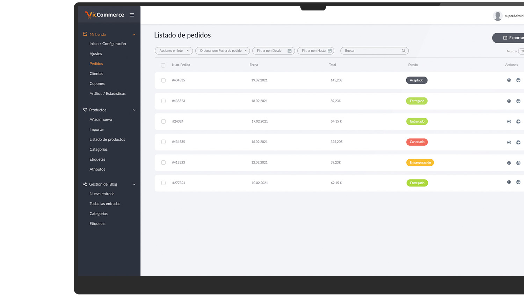Image resolution: width=524 pixels, height=297 pixels.
Task: Go to Clientes in the sidebar
Action: click(96, 74)
